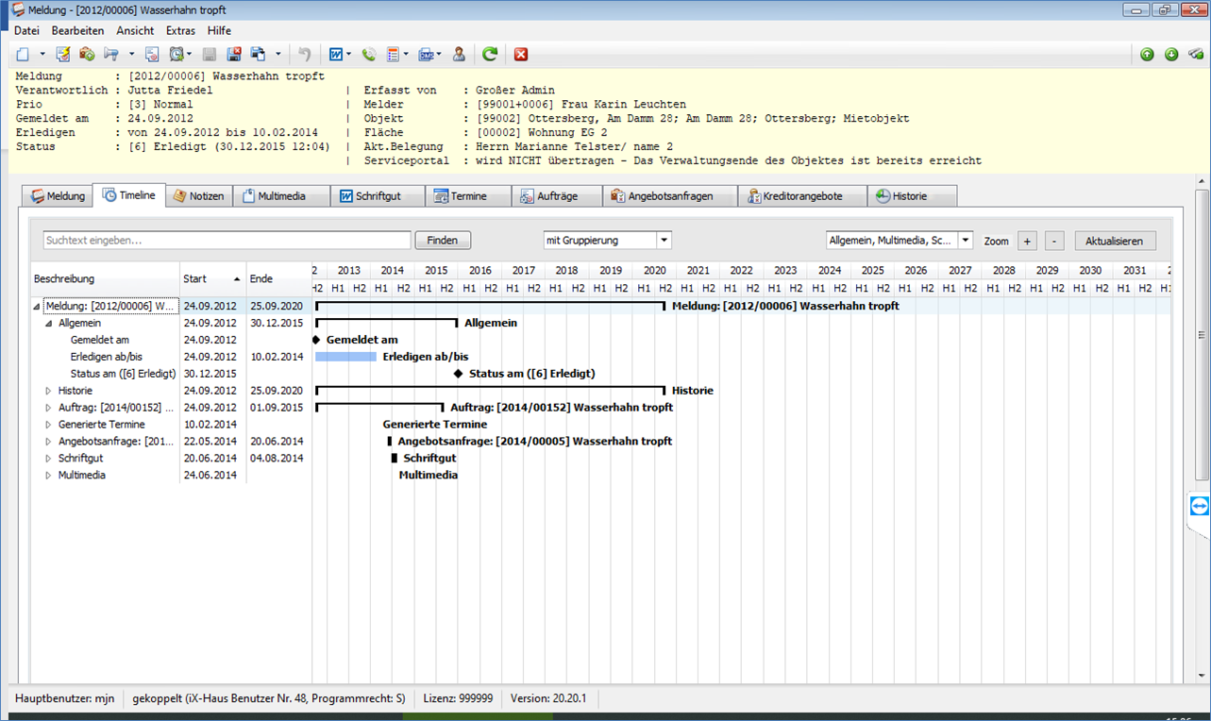
Task: Click the blue TeamViewer side panel icon
Action: (x=1199, y=507)
